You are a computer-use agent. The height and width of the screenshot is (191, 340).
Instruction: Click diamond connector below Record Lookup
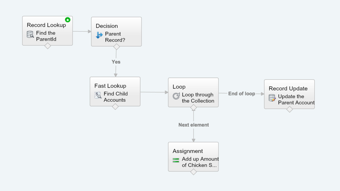point(48,46)
